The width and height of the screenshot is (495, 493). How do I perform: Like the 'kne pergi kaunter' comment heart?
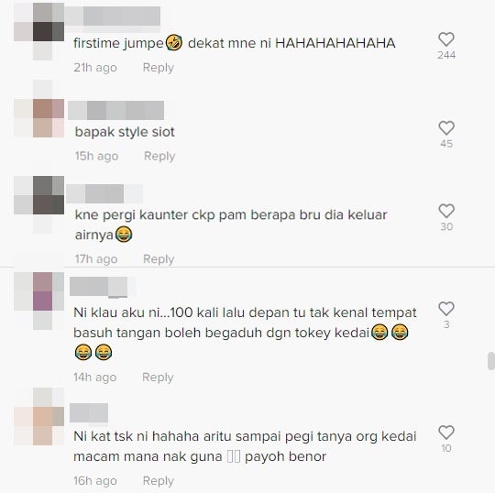[446, 211]
